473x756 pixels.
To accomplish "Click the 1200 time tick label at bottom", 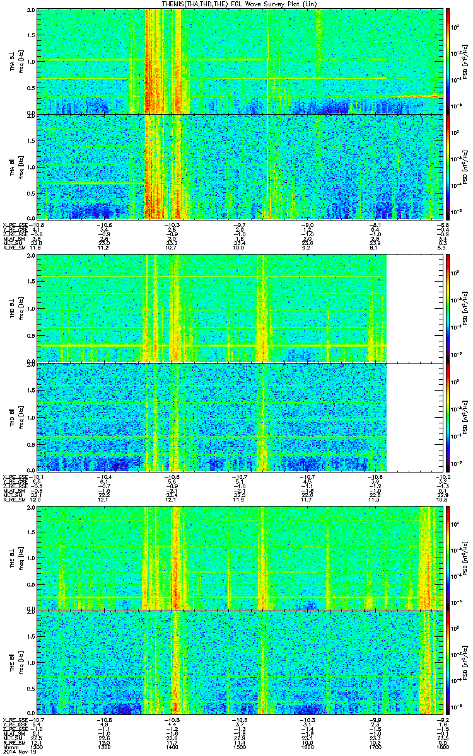I will click(38, 748).
